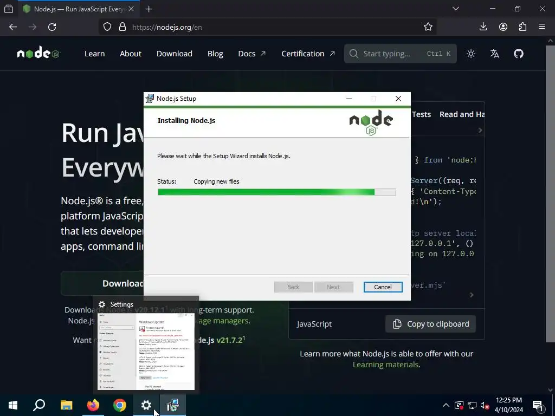Viewport: 555px width, 416px height.
Task: Open the network tray icon
Action: point(472,405)
